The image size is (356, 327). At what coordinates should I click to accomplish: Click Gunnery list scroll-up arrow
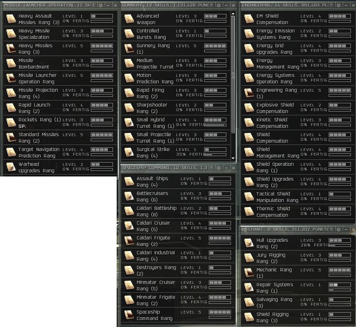point(233,14)
